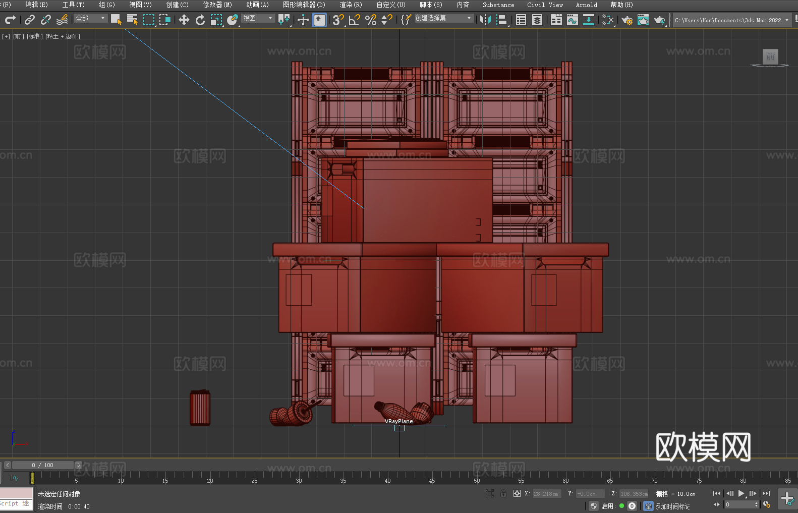
Task: Click the Mirror tool icon
Action: tap(485, 20)
